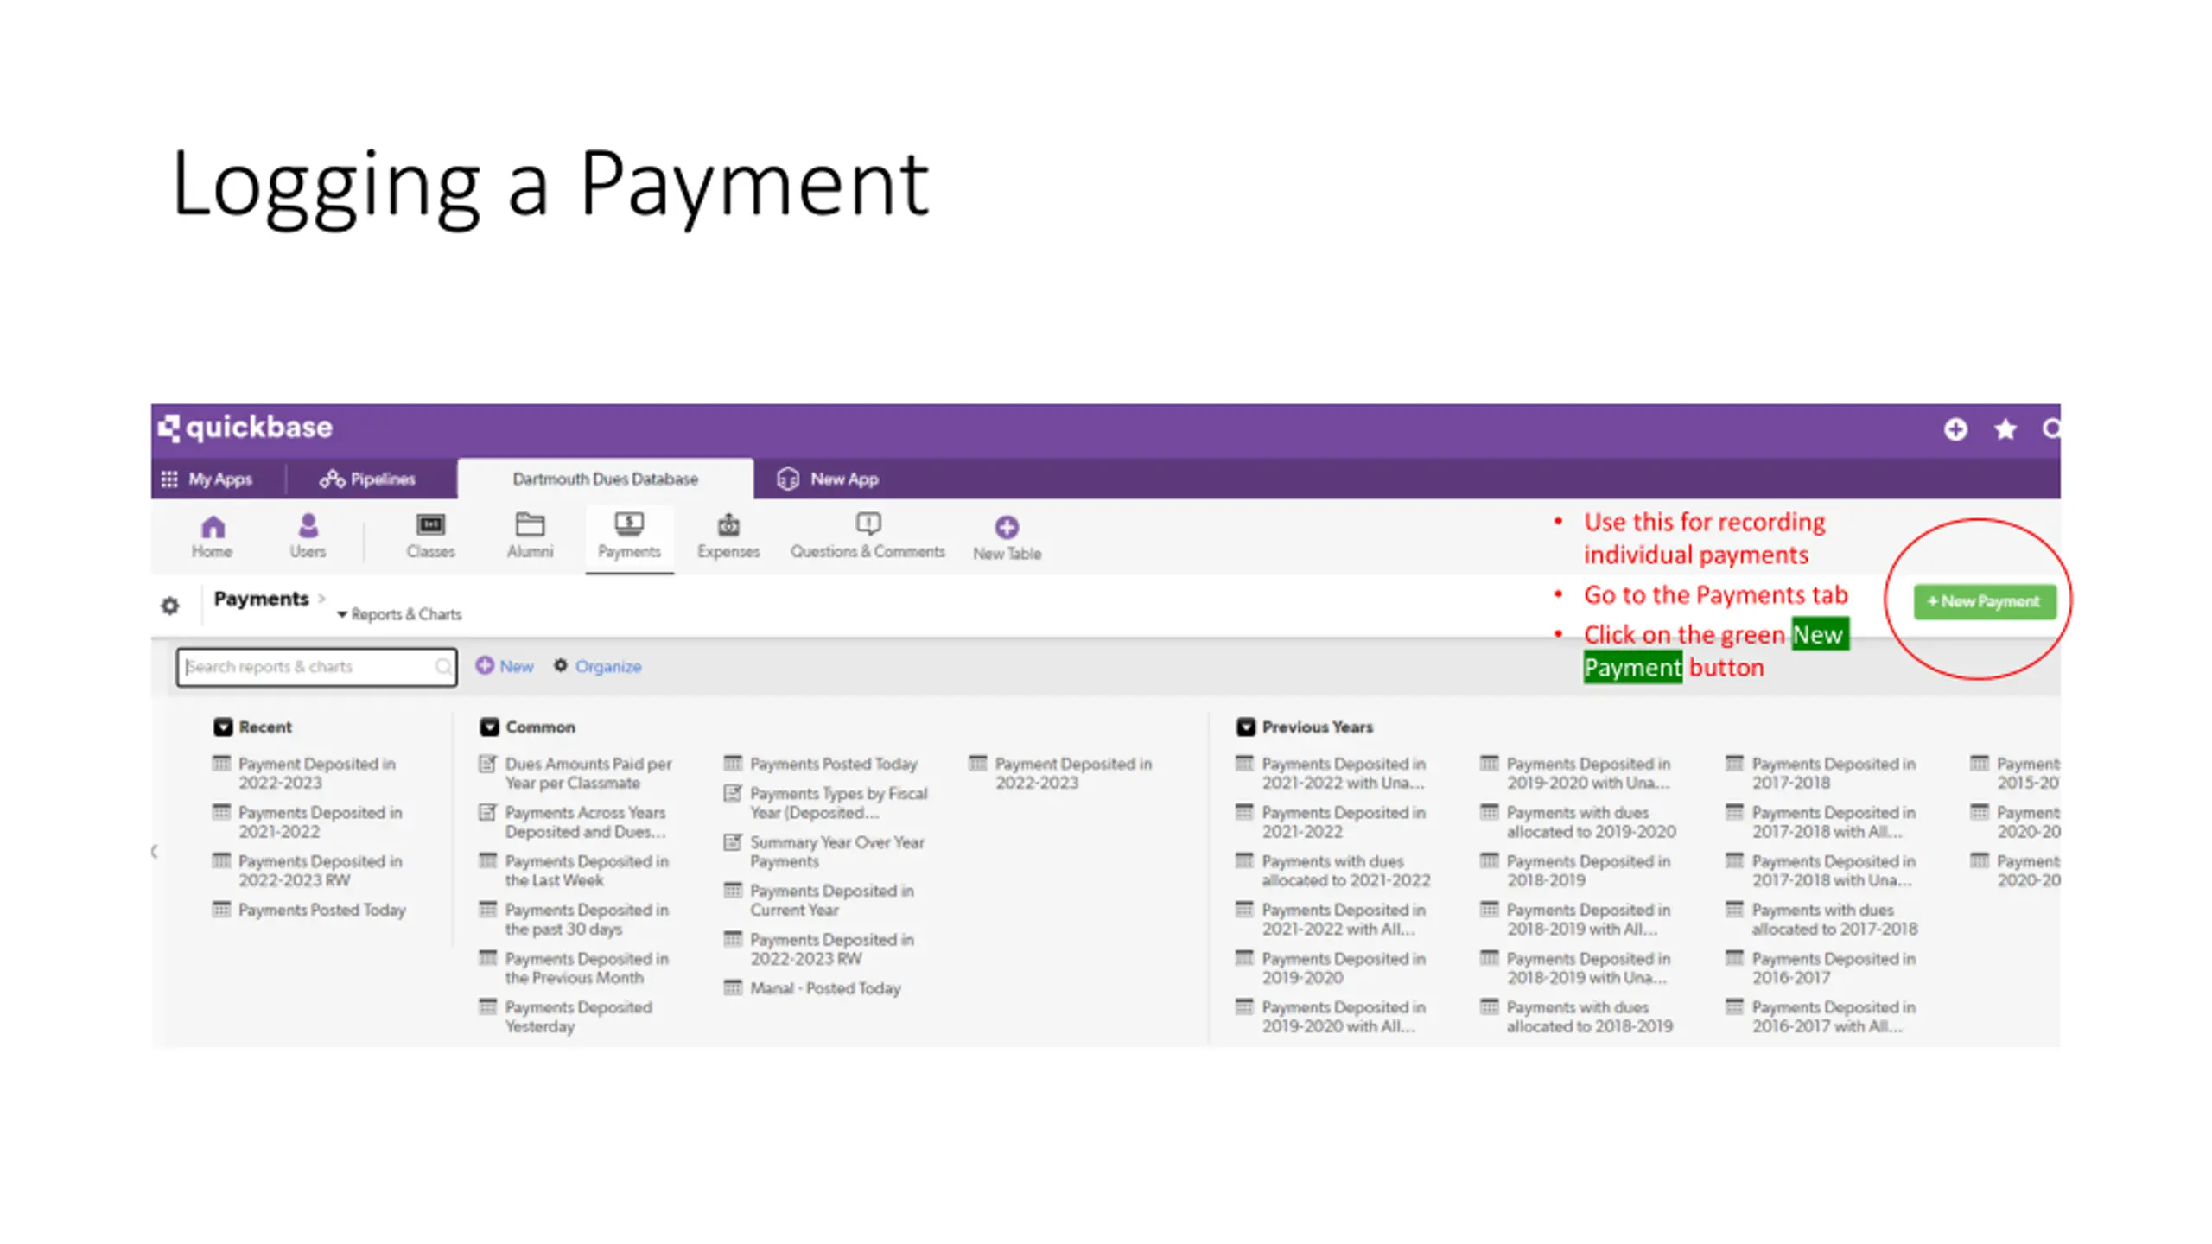Open table settings gear icon beside Payments
The width and height of the screenshot is (2212, 1244).
point(170,606)
